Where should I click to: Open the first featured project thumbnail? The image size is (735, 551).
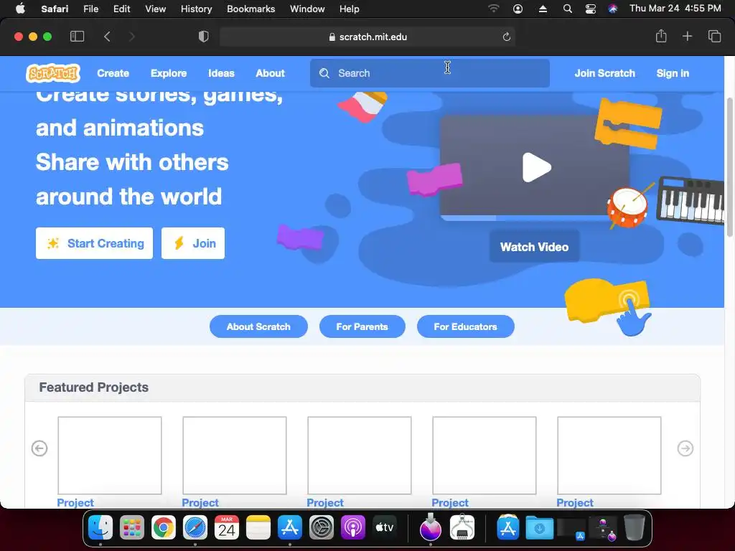[x=110, y=456]
